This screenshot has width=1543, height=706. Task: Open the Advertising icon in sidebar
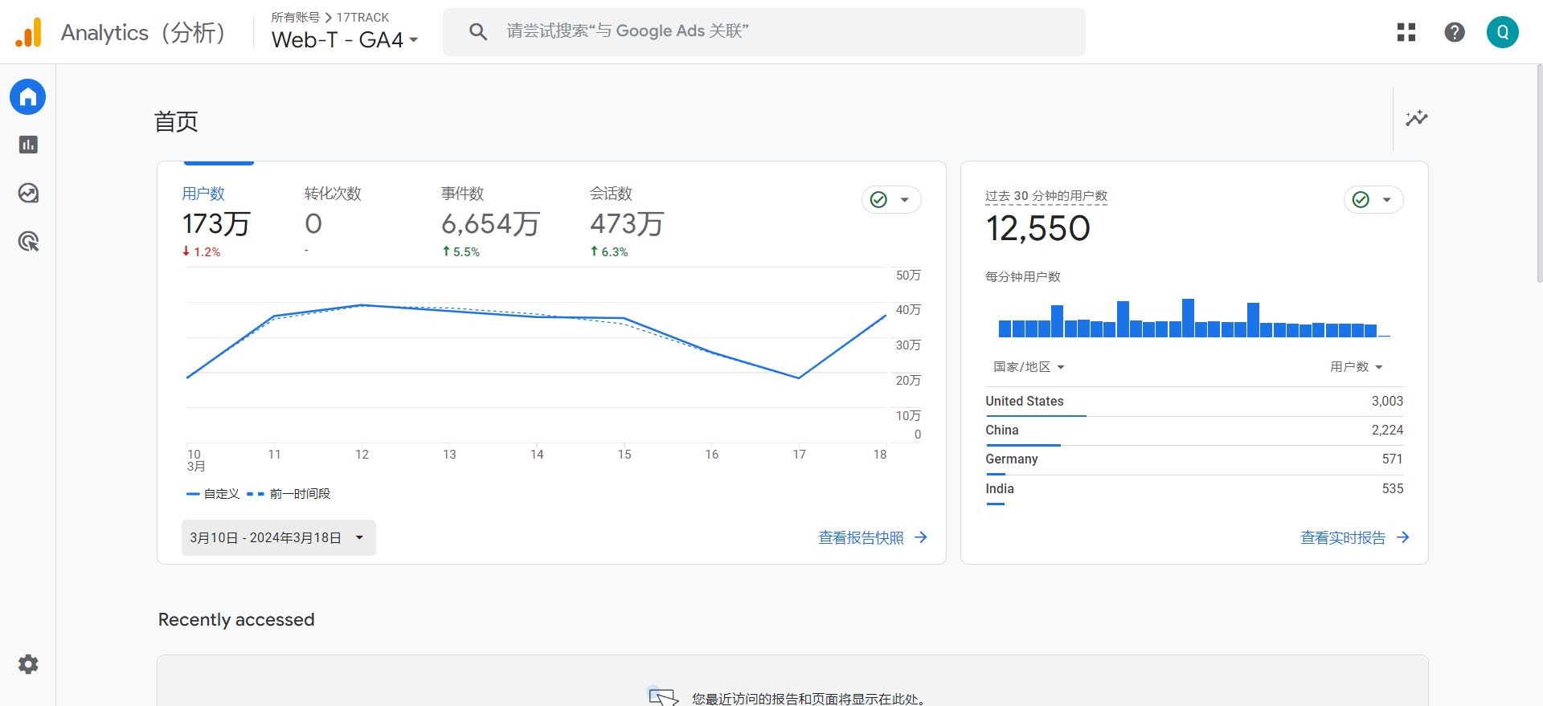pos(28,241)
